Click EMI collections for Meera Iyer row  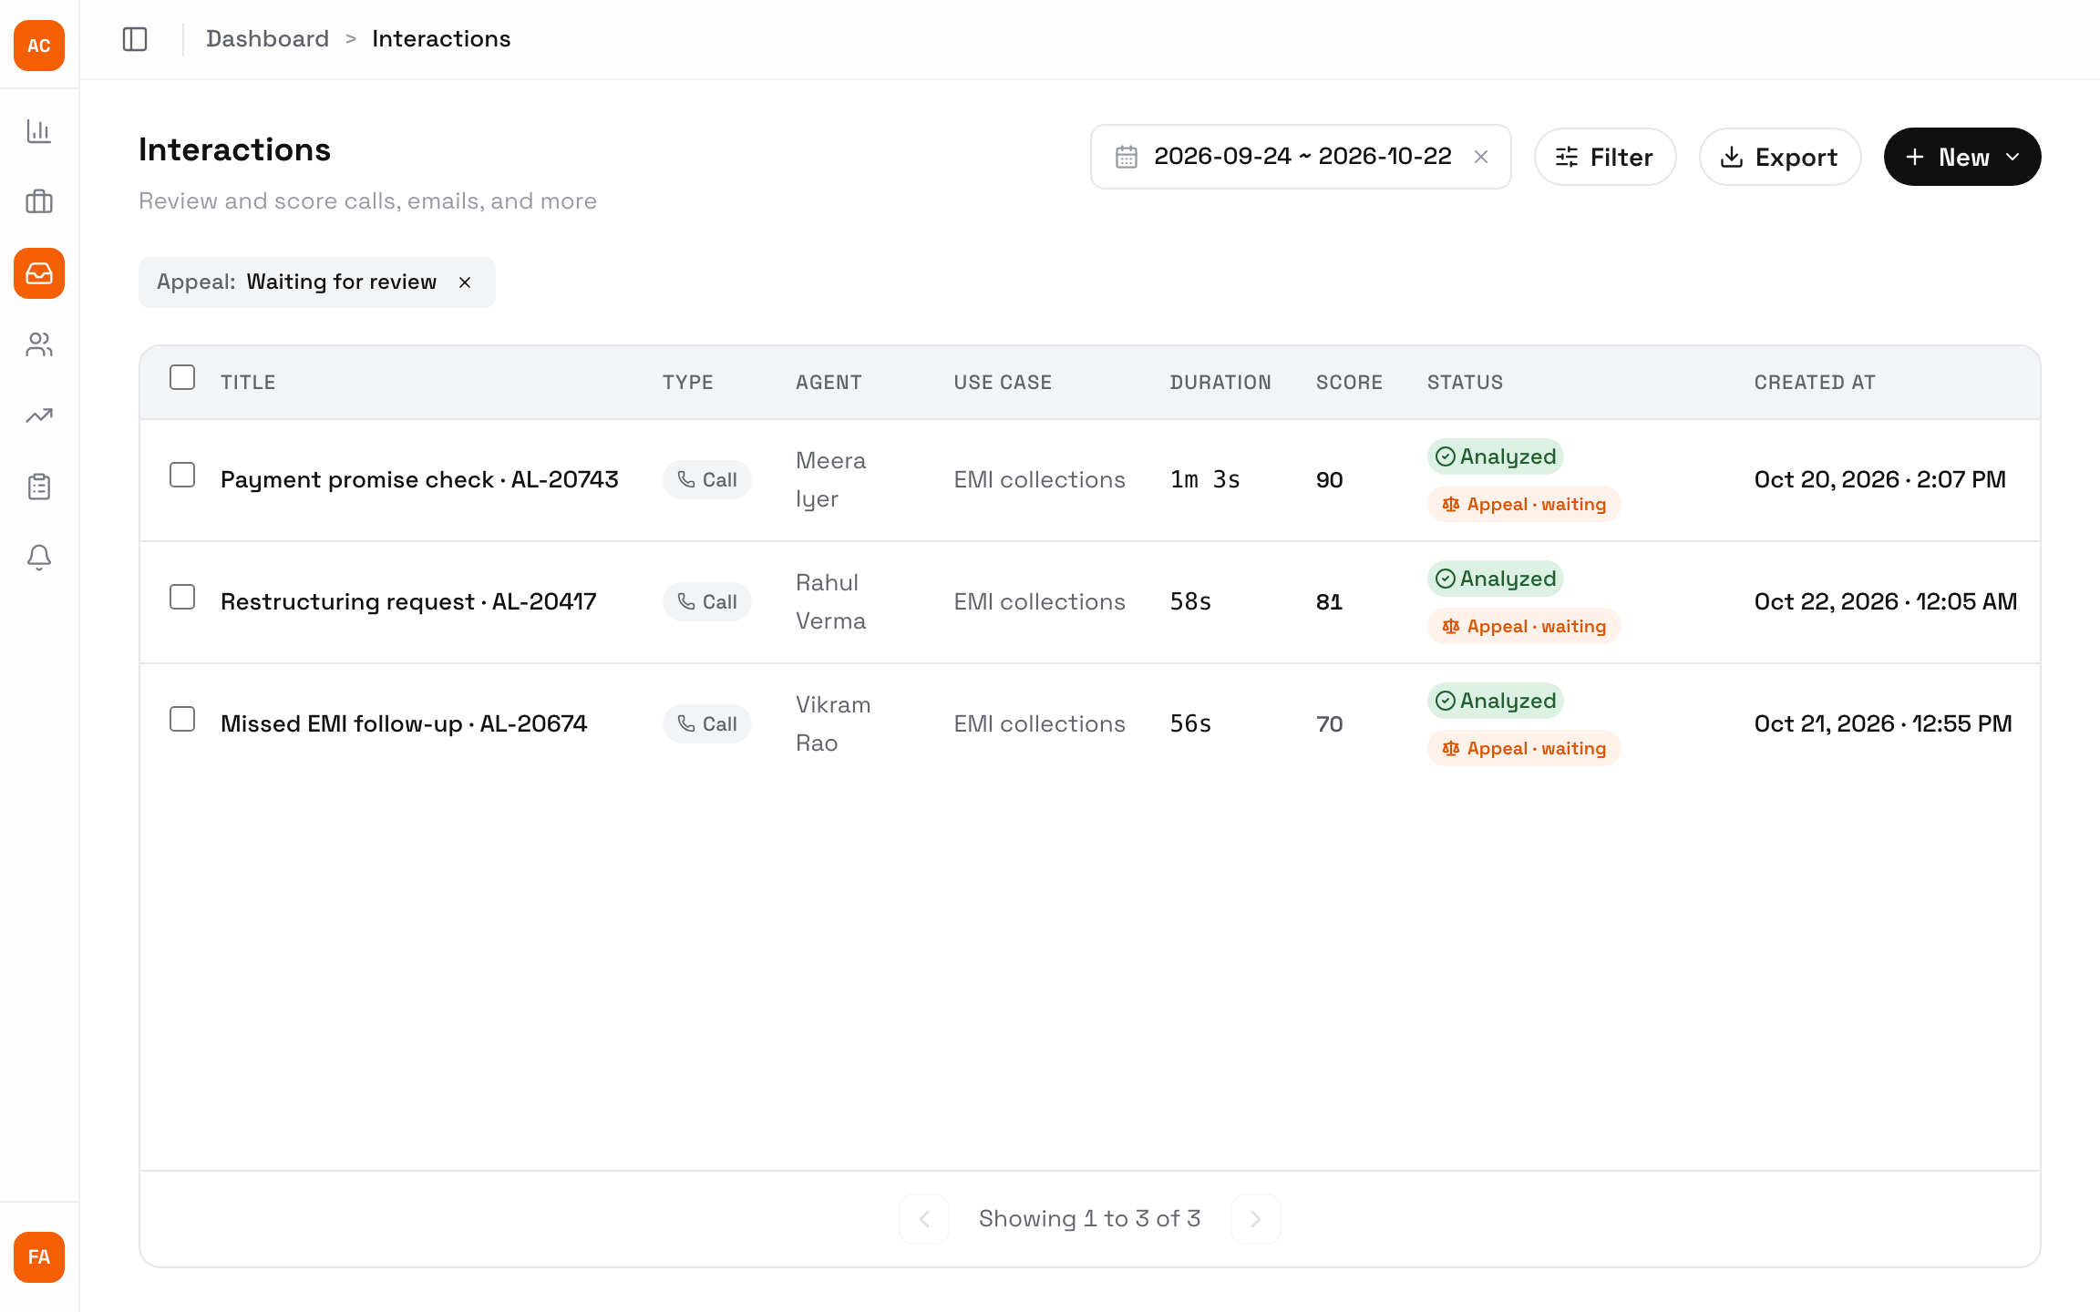(x=1040, y=480)
